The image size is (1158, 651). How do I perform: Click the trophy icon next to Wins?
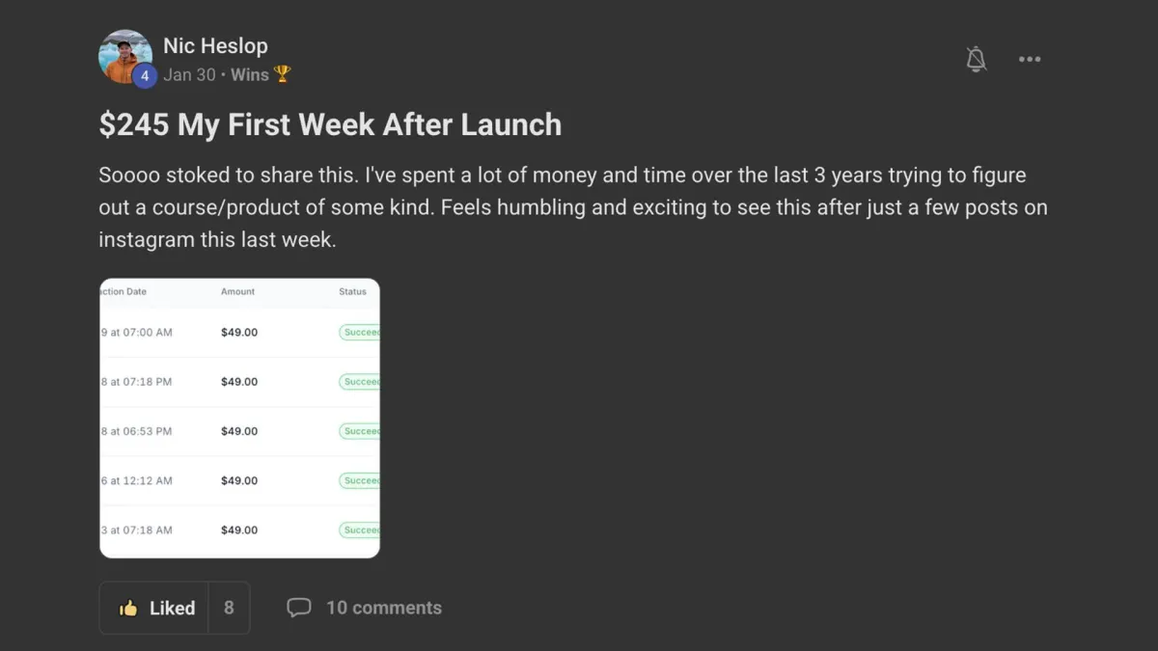pyautogui.click(x=282, y=74)
